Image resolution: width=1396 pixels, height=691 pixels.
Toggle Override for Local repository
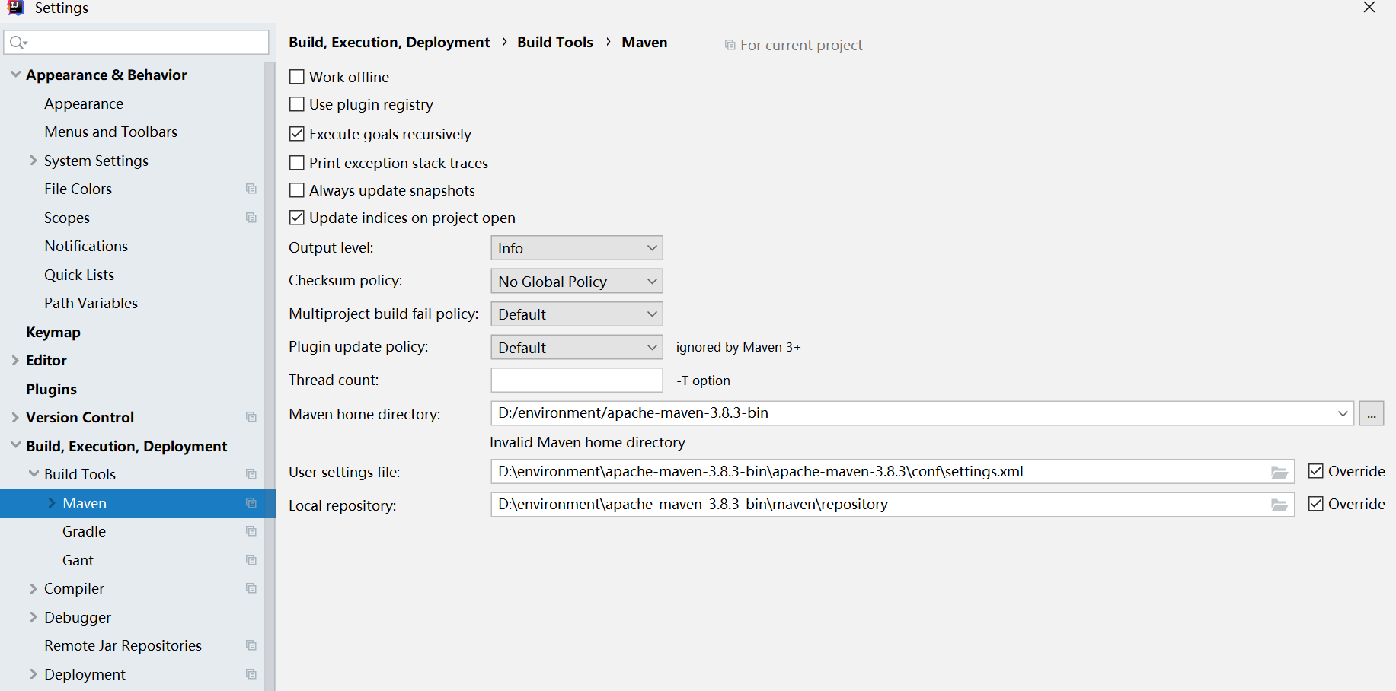point(1316,504)
